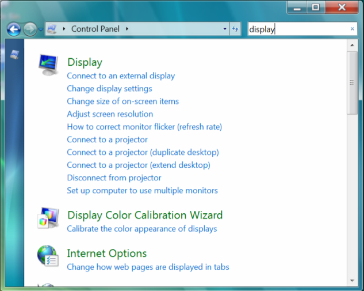
Task: Open the recent pages dropdown beside Forward
Action: (41, 29)
